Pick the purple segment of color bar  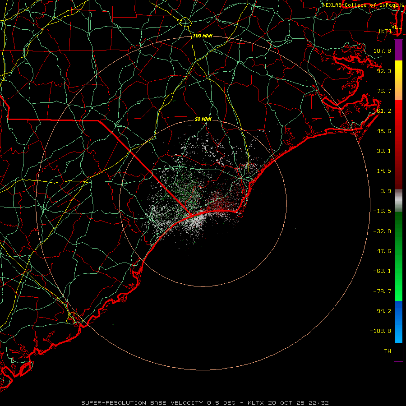click(x=398, y=50)
